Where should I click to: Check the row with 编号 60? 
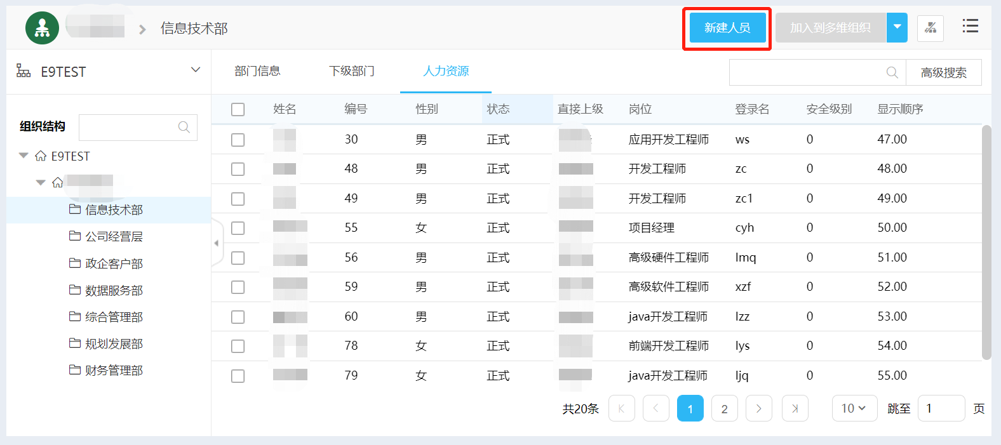(x=238, y=317)
